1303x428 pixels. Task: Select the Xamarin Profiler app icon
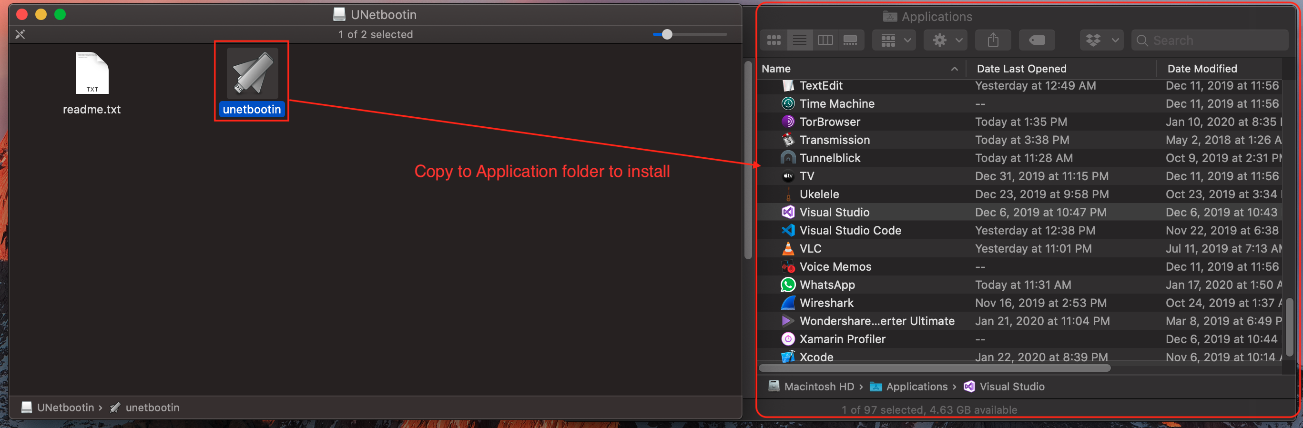(x=788, y=339)
